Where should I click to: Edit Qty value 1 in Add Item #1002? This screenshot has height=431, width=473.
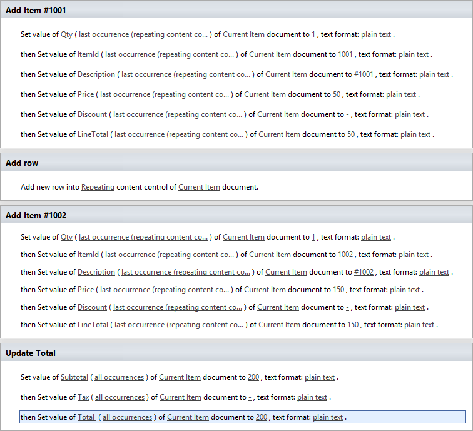(313, 237)
